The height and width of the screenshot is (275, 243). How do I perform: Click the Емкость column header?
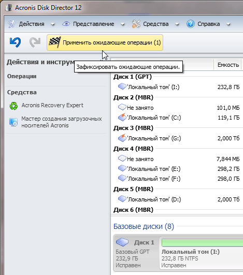tap(228, 65)
